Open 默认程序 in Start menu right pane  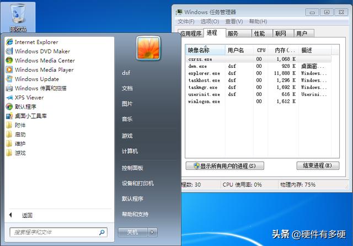click(132, 199)
